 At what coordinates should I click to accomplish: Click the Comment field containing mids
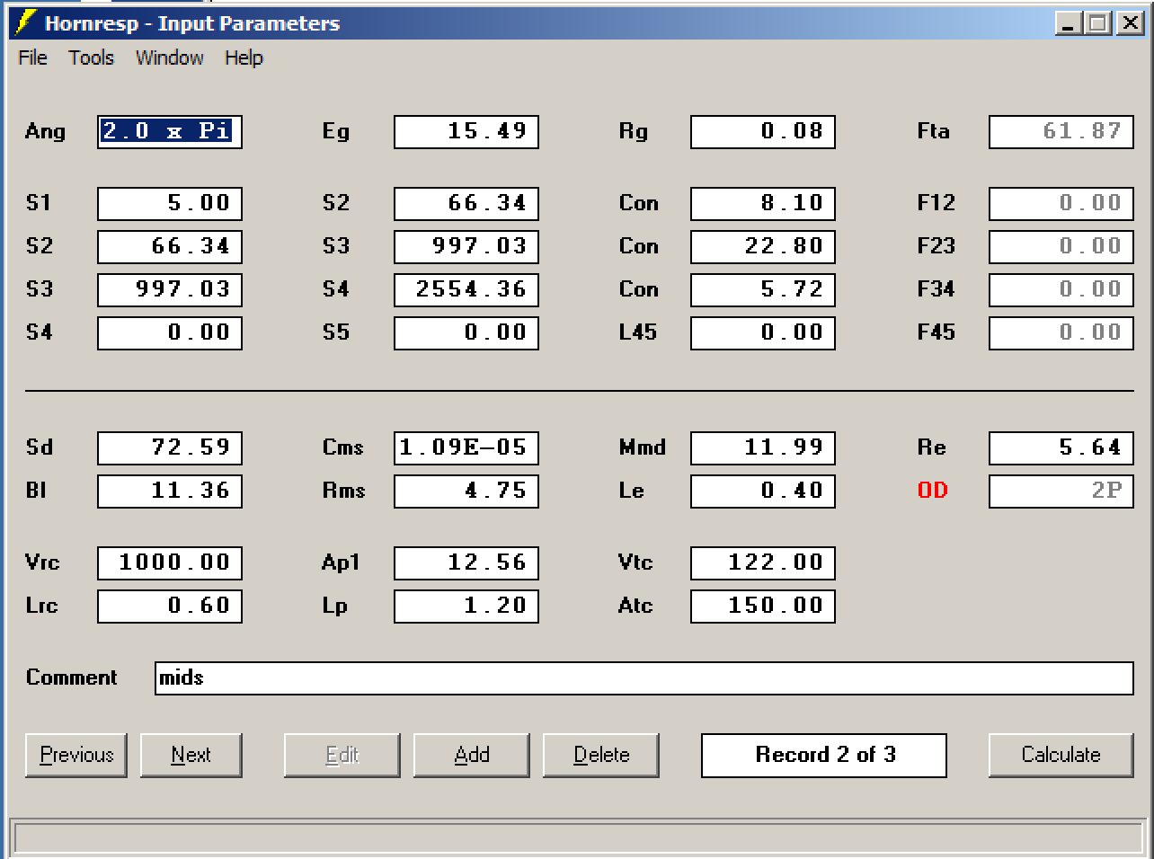[644, 677]
